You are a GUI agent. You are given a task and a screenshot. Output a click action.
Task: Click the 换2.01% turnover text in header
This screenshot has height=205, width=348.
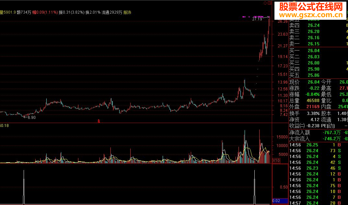pyautogui.click(x=93, y=12)
